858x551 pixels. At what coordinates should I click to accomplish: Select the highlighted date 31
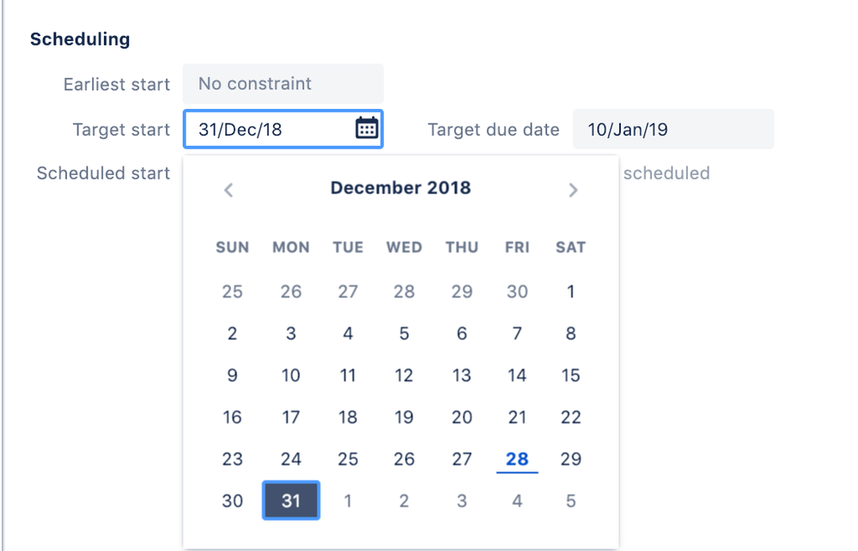point(290,500)
